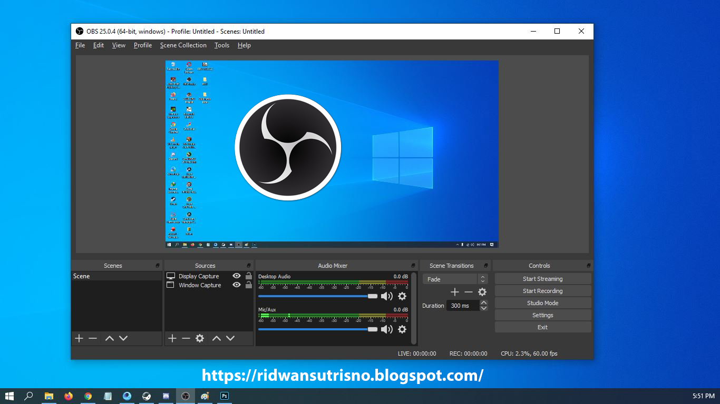Open OBS Settings button
Screen dimensions: 720x404
[543, 315]
